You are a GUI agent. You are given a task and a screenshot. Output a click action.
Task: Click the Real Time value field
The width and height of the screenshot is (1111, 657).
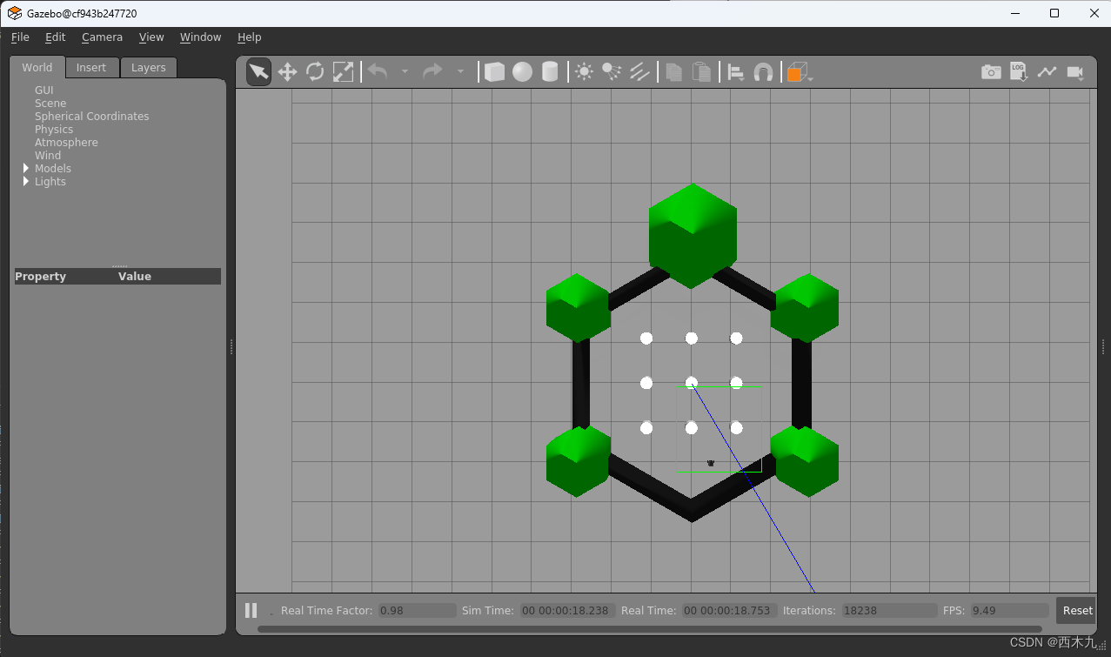click(729, 610)
